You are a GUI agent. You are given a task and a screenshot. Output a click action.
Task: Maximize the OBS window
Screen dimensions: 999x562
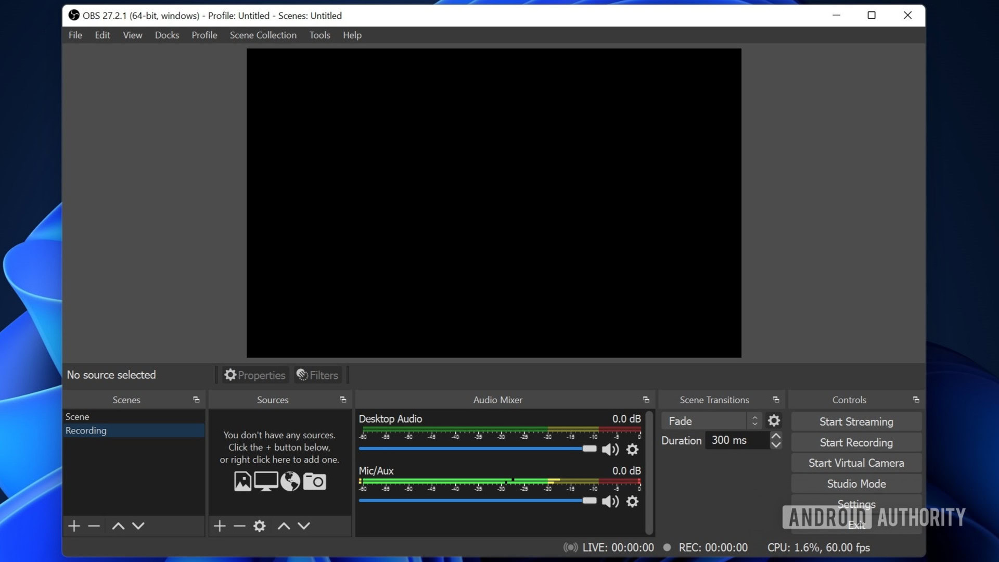click(872, 16)
